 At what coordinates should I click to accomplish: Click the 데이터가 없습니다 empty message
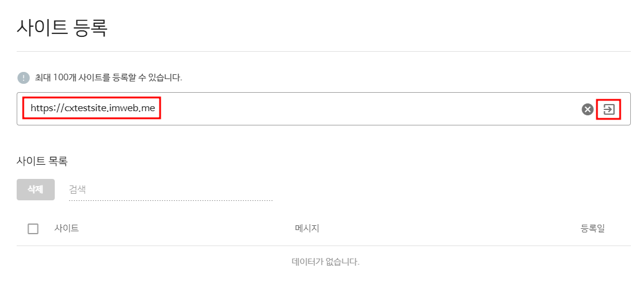pos(326,262)
